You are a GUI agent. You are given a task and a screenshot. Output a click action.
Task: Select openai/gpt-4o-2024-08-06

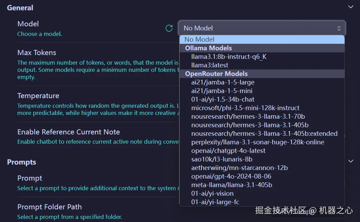(x=231, y=176)
